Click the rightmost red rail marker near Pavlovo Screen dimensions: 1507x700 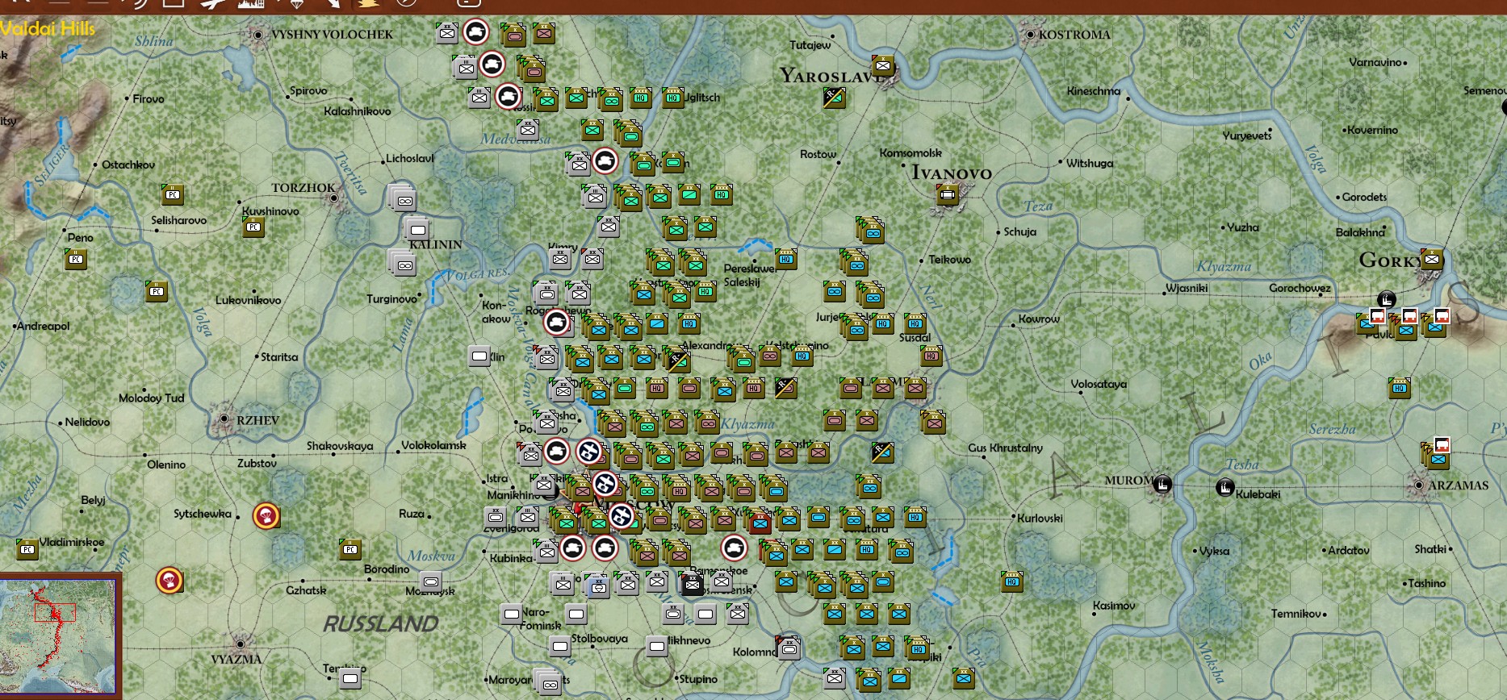[x=1442, y=315]
